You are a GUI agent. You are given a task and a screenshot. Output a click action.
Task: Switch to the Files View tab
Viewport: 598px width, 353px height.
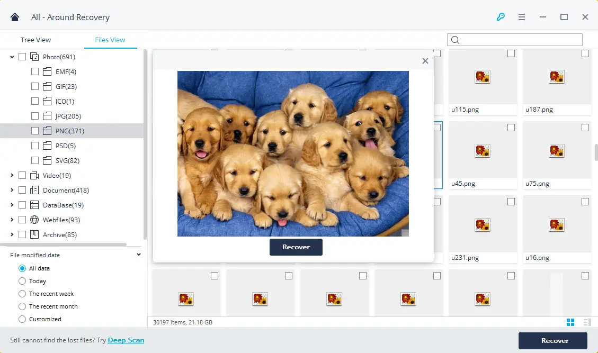pyautogui.click(x=110, y=40)
